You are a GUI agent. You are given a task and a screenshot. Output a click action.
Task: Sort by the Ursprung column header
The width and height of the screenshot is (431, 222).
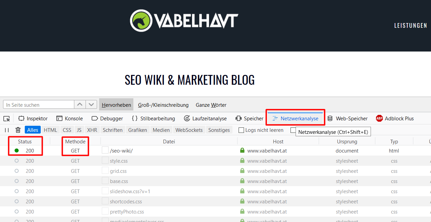click(x=347, y=141)
